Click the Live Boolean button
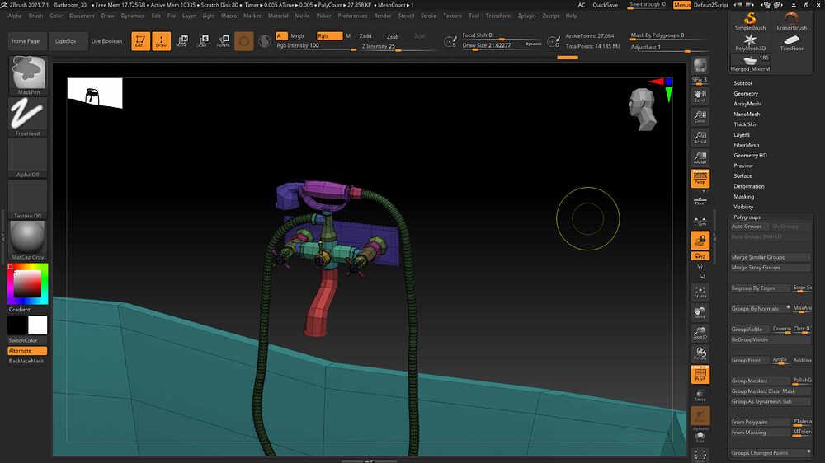The image size is (825, 463). (x=106, y=41)
